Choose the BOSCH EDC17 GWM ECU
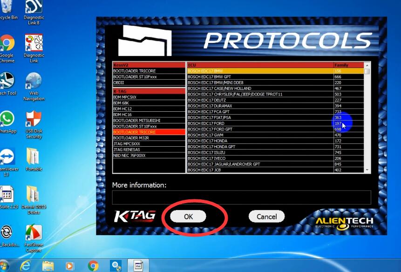401x272 pixels. click(275, 135)
